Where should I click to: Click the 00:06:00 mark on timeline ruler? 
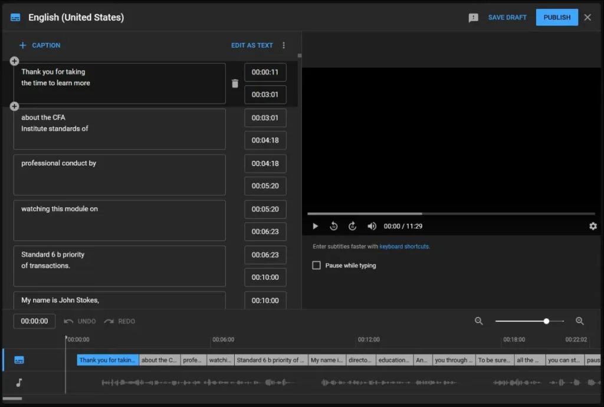coord(223,340)
